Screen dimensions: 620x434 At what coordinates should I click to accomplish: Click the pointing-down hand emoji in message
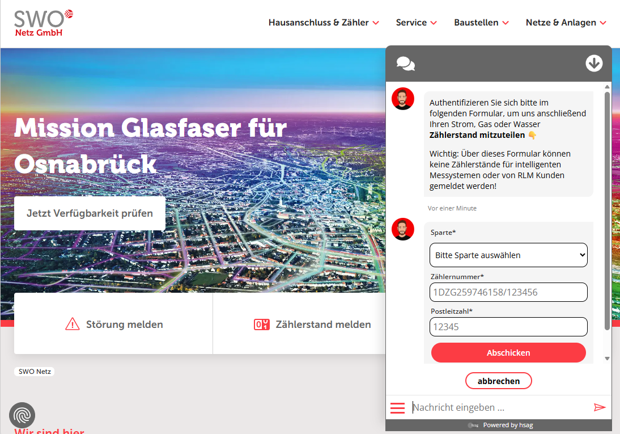coord(532,135)
